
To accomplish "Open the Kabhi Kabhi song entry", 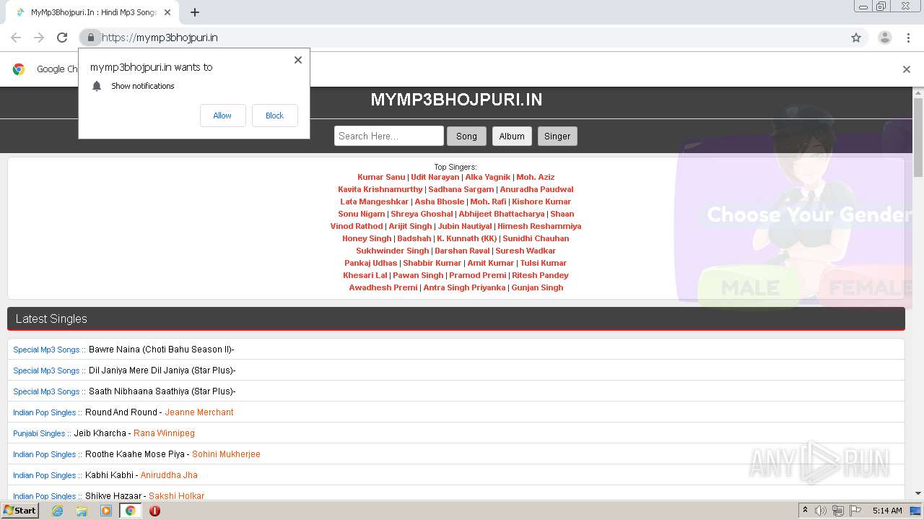I will [109, 475].
